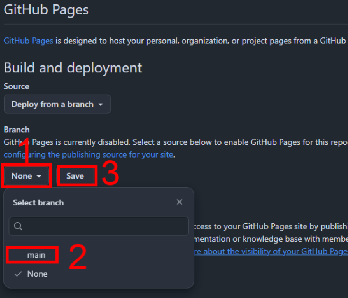Open the configuring the publishing source link
Image resolution: width=348 pixels, height=298 pixels.
click(88, 155)
